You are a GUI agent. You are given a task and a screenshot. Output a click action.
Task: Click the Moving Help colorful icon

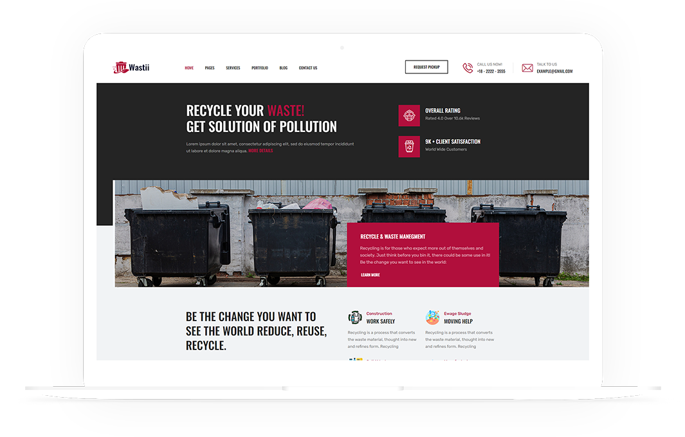point(432,317)
